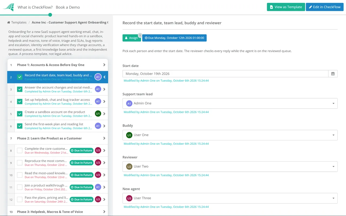Click the View as Template button

click(286, 7)
